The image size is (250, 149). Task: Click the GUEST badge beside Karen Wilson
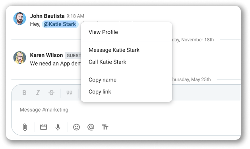click(73, 56)
